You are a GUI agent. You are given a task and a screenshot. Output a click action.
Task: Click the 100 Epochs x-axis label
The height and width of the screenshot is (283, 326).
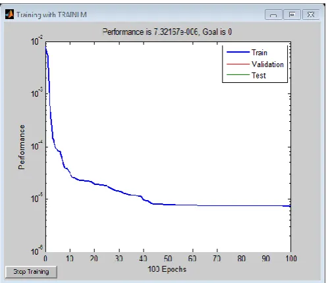(167, 269)
